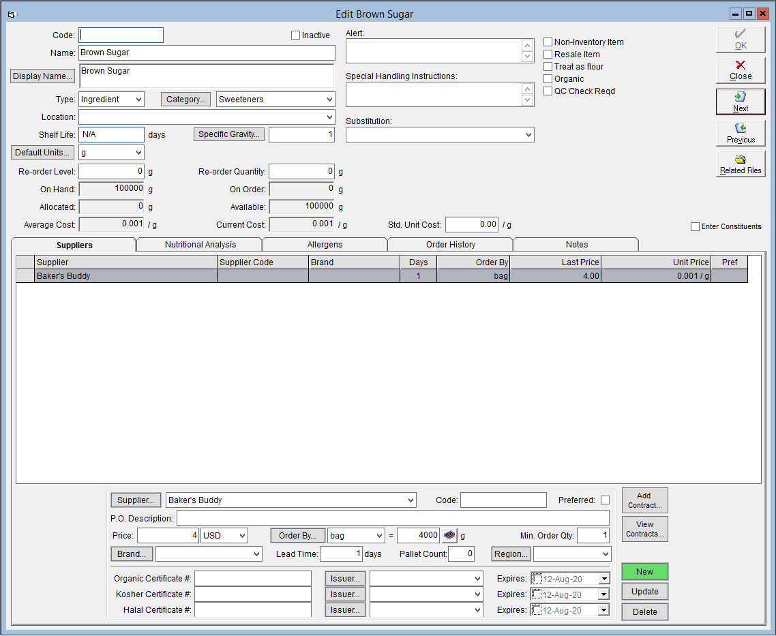
Task: Click the Re-order Level input field
Action: point(111,172)
